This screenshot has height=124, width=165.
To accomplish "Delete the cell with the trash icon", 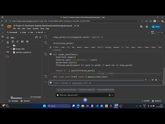I will coord(156,80).
